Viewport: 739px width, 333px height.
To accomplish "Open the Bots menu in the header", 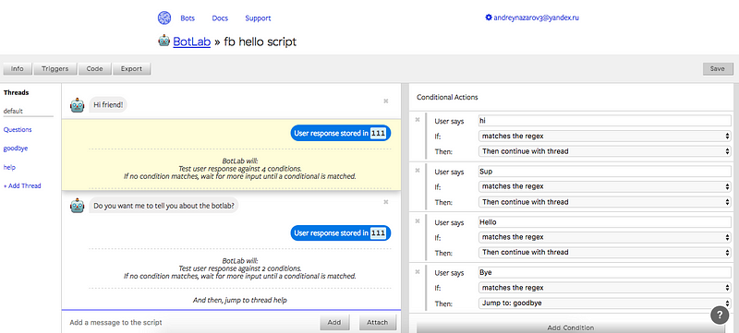I will point(188,18).
